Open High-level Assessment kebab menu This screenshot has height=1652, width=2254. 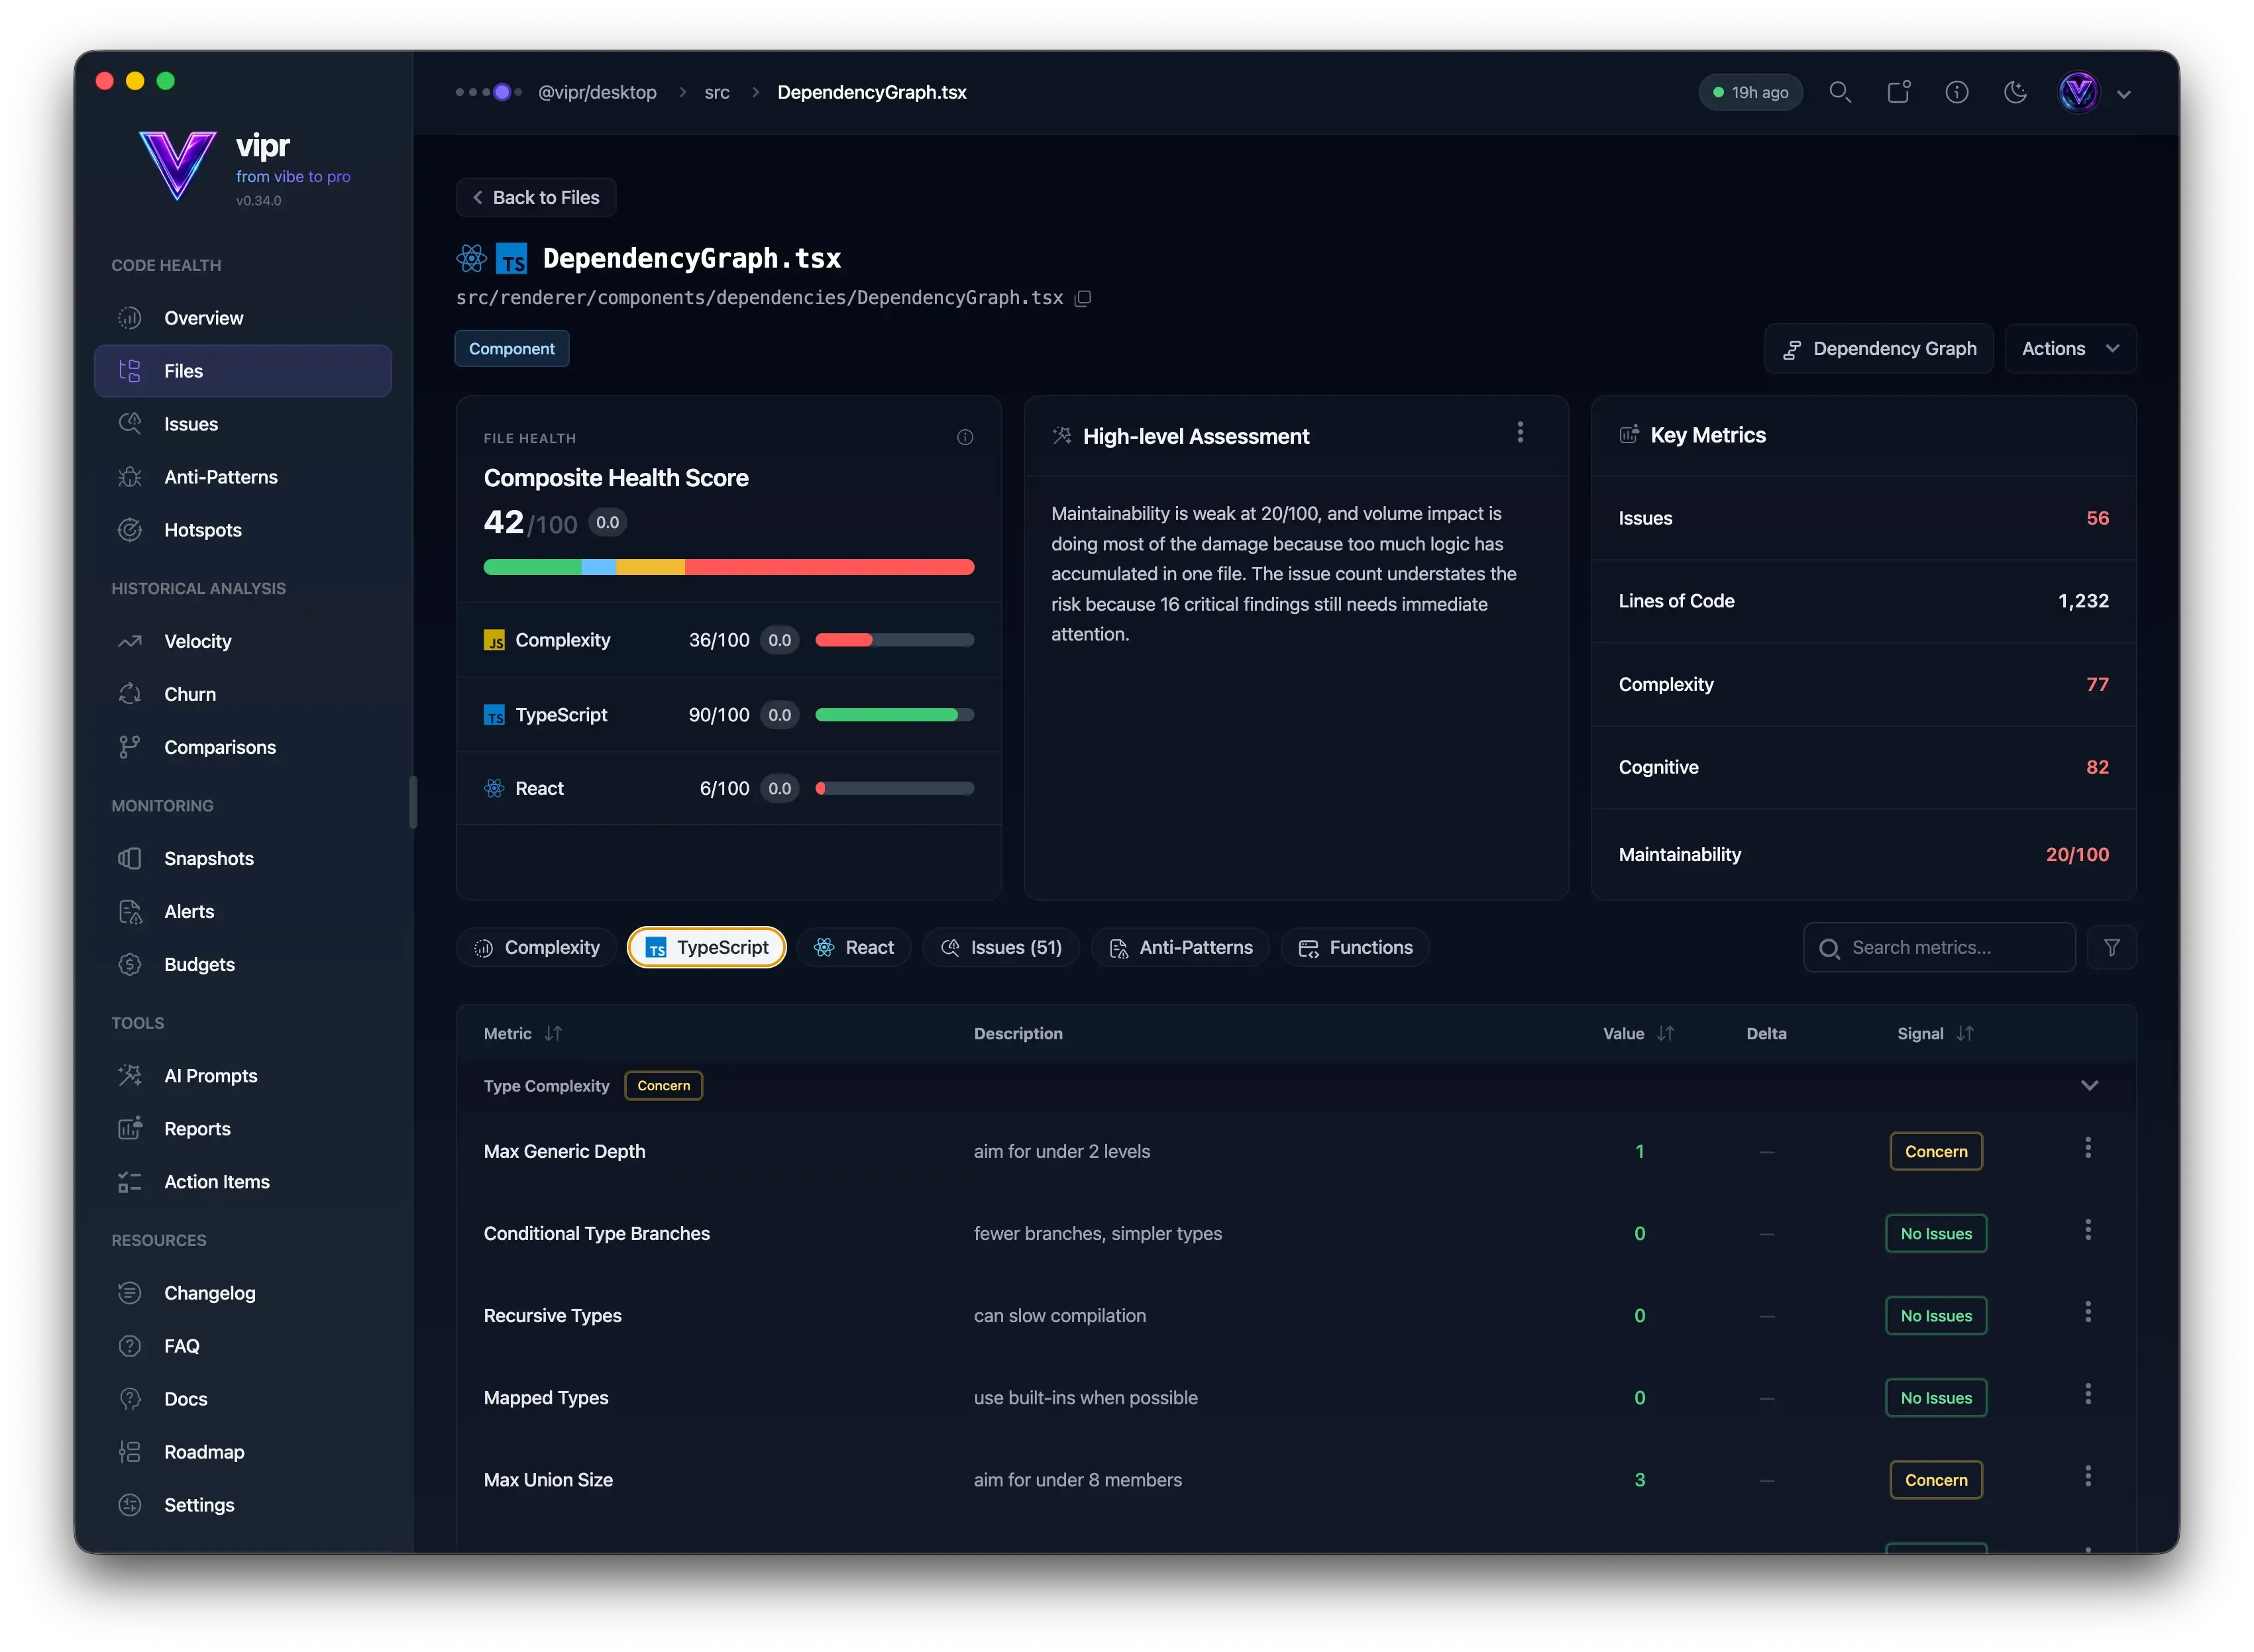[x=1520, y=432]
